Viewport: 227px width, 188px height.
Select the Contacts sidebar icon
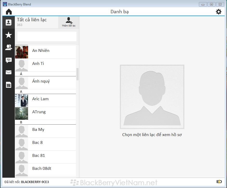[x=9, y=22]
